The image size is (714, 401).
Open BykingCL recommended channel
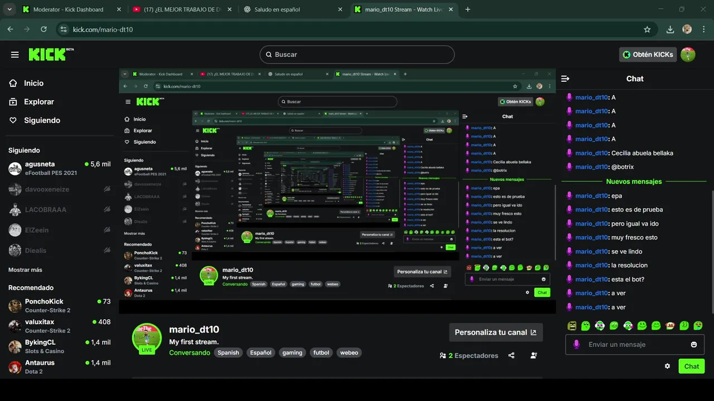pyautogui.click(x=60, y=346)
